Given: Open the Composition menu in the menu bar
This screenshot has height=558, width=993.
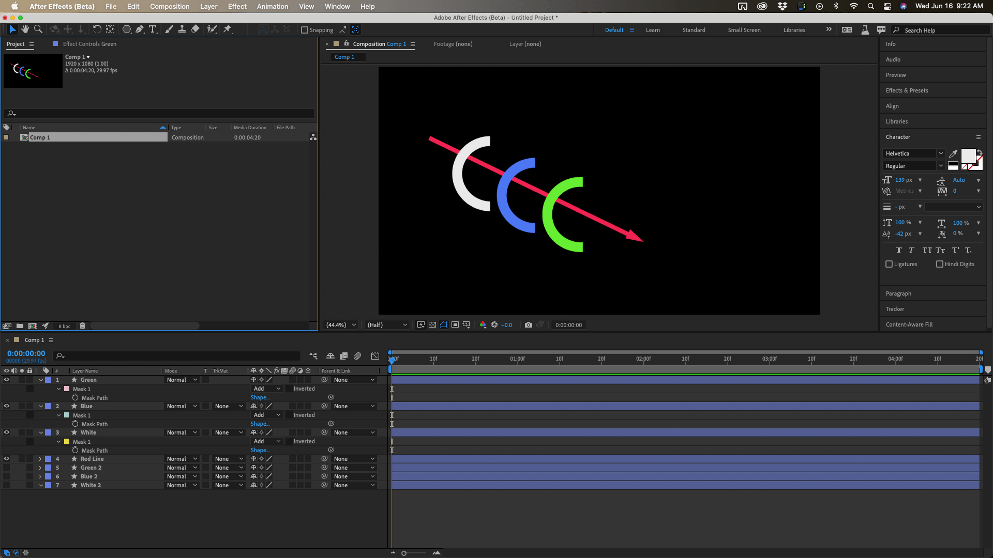Looking at the screenshot, I should pyautogui.click(x=170, y=6).
